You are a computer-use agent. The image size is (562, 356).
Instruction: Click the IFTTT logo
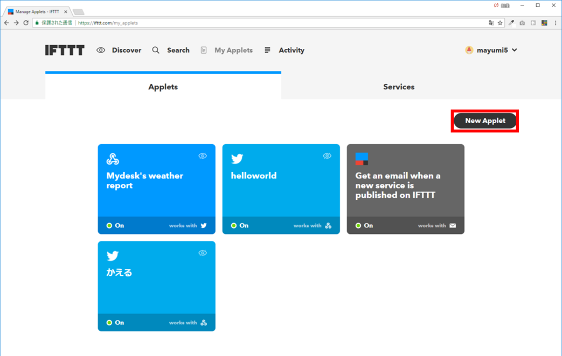(65, 50)
